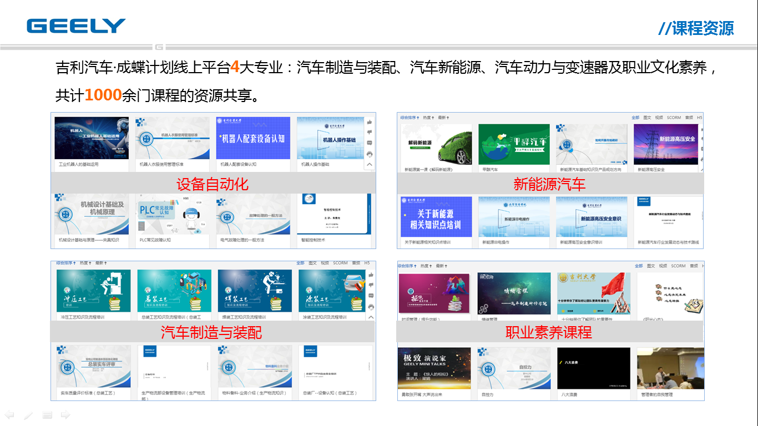Viewport: 758px width, 426px height.
Task: Sort by 最新 in 职业素养课程 panel
Action: click(x=443, y=266)
